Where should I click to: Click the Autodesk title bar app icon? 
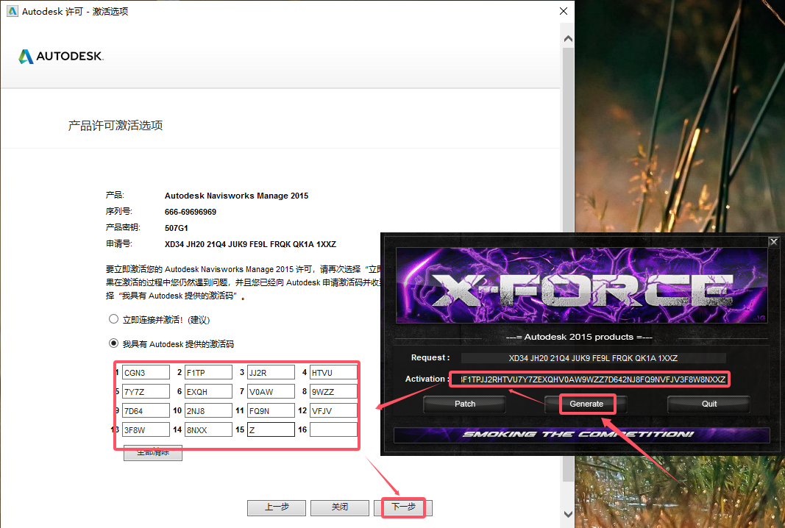[x=10, y=12]
